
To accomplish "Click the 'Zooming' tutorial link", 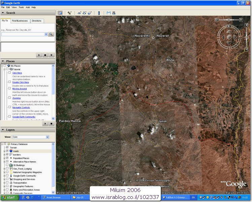I will pos(16,98).
